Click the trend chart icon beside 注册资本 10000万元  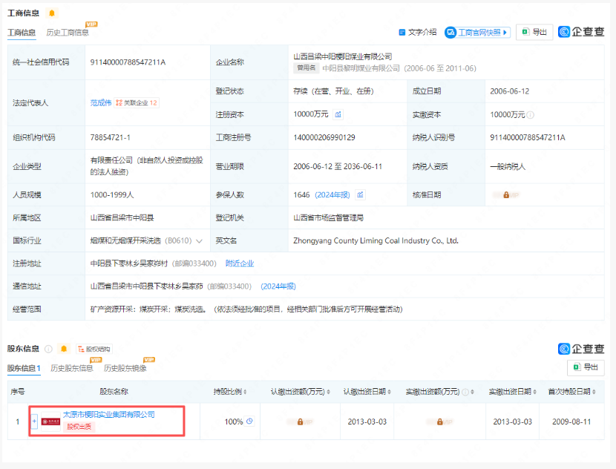point(338,114)
